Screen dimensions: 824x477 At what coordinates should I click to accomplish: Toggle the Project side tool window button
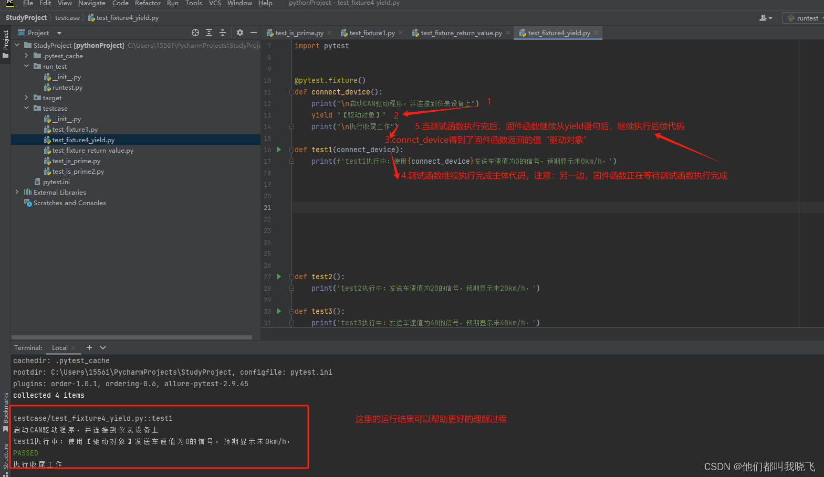tap(5, 44)
